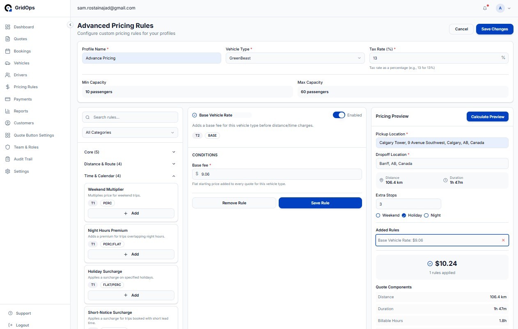Click the T2 tag on Base Vehicle Rate

(x=197, y=135)
